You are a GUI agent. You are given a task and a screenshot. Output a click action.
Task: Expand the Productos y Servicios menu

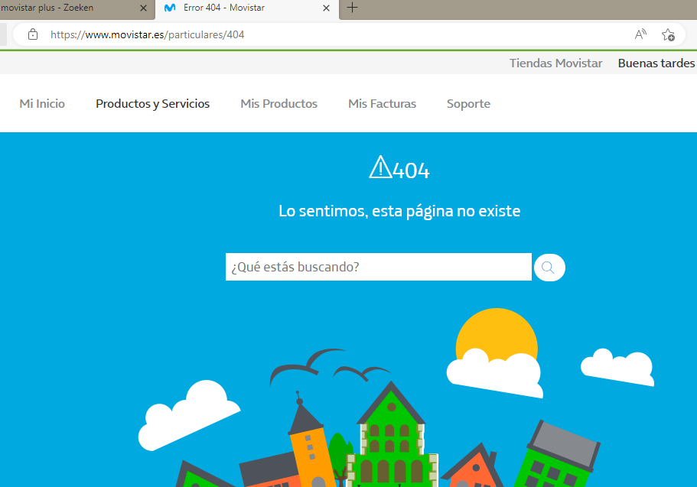click(x=152, y=104)
